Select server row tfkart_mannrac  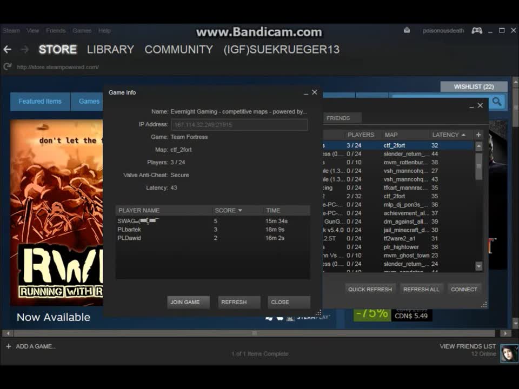(x=398, y=187)
